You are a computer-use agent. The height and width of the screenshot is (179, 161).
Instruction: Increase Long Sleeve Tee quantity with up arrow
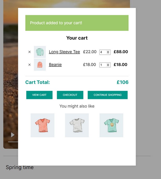point(108,51)
